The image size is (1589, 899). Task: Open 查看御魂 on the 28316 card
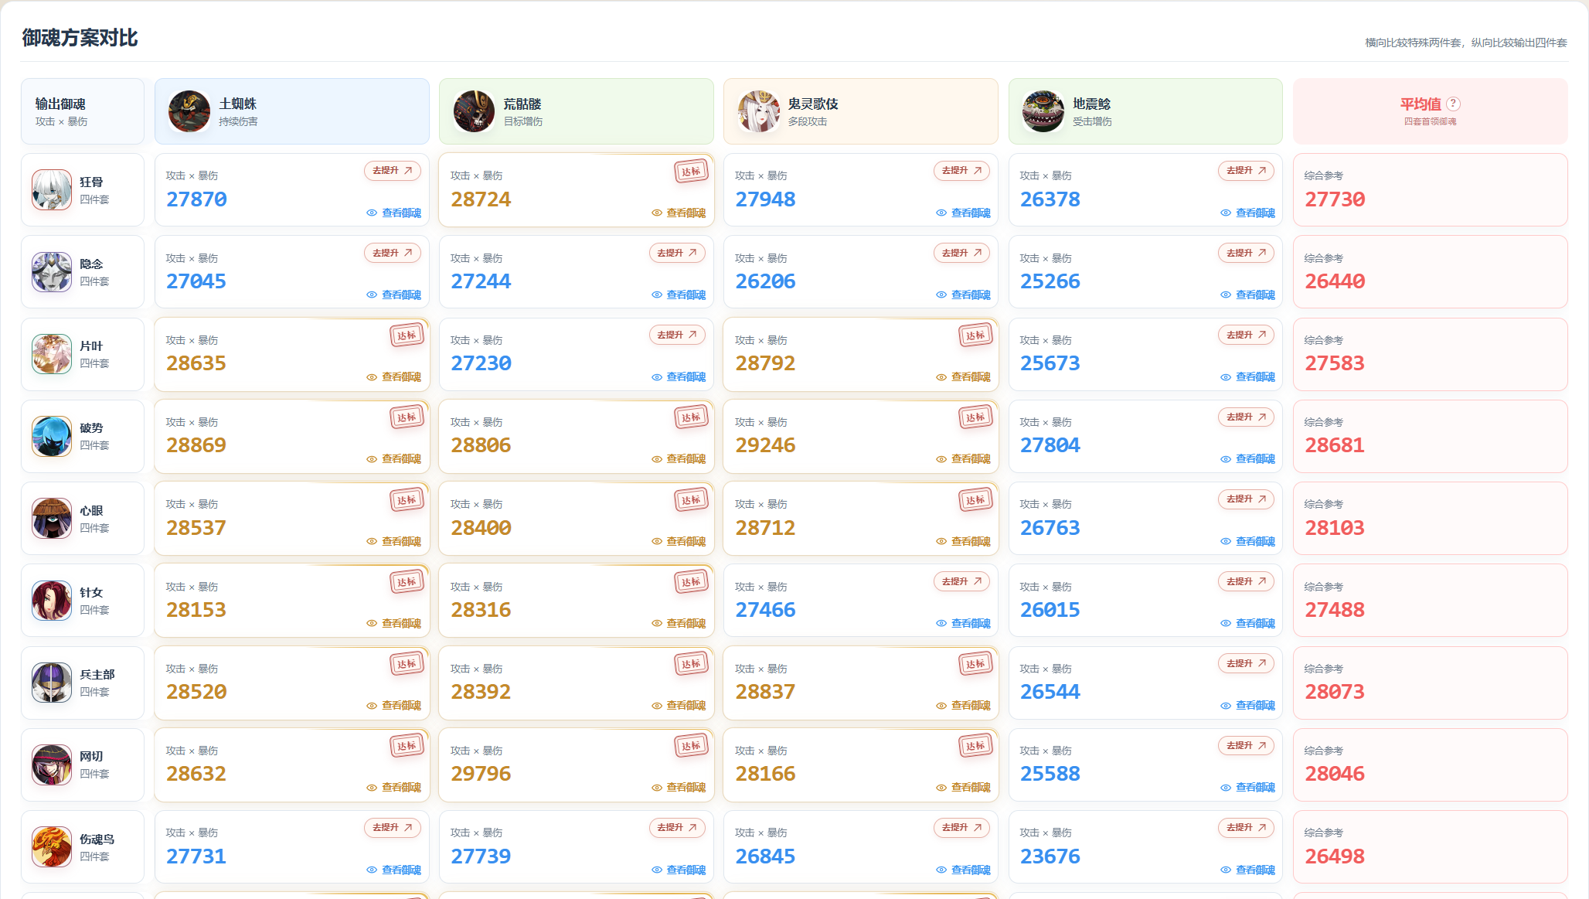[x=679, y=624]
